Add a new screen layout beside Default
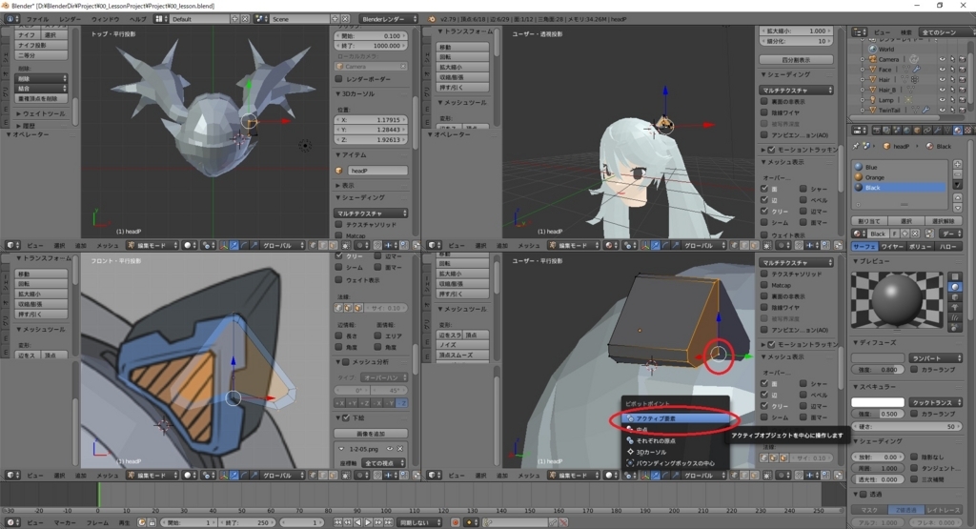The width and height of the screenshot is (976, 529). click(x=234, y=19)
